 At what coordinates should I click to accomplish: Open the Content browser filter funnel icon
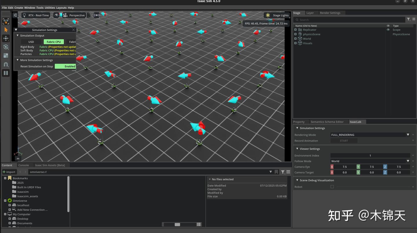pyautogui.click(x=283, y=172)
